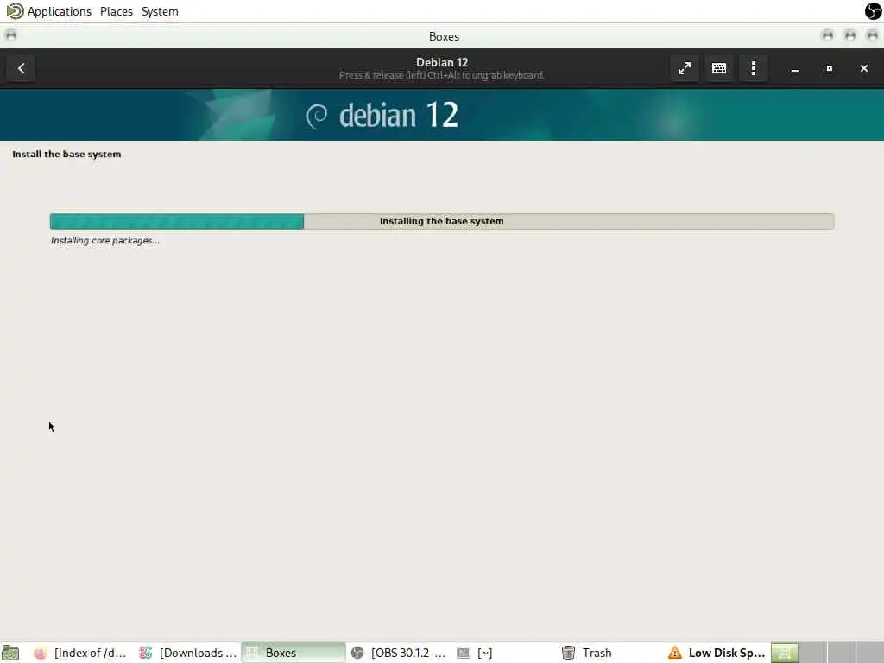Click the OBS tray icon in top panel
The width and height of the screenshot is (884, 663).
coord(874,10)
